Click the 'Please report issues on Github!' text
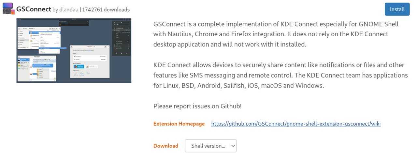The height and width of the screenshot is (158, 417). 197,106
